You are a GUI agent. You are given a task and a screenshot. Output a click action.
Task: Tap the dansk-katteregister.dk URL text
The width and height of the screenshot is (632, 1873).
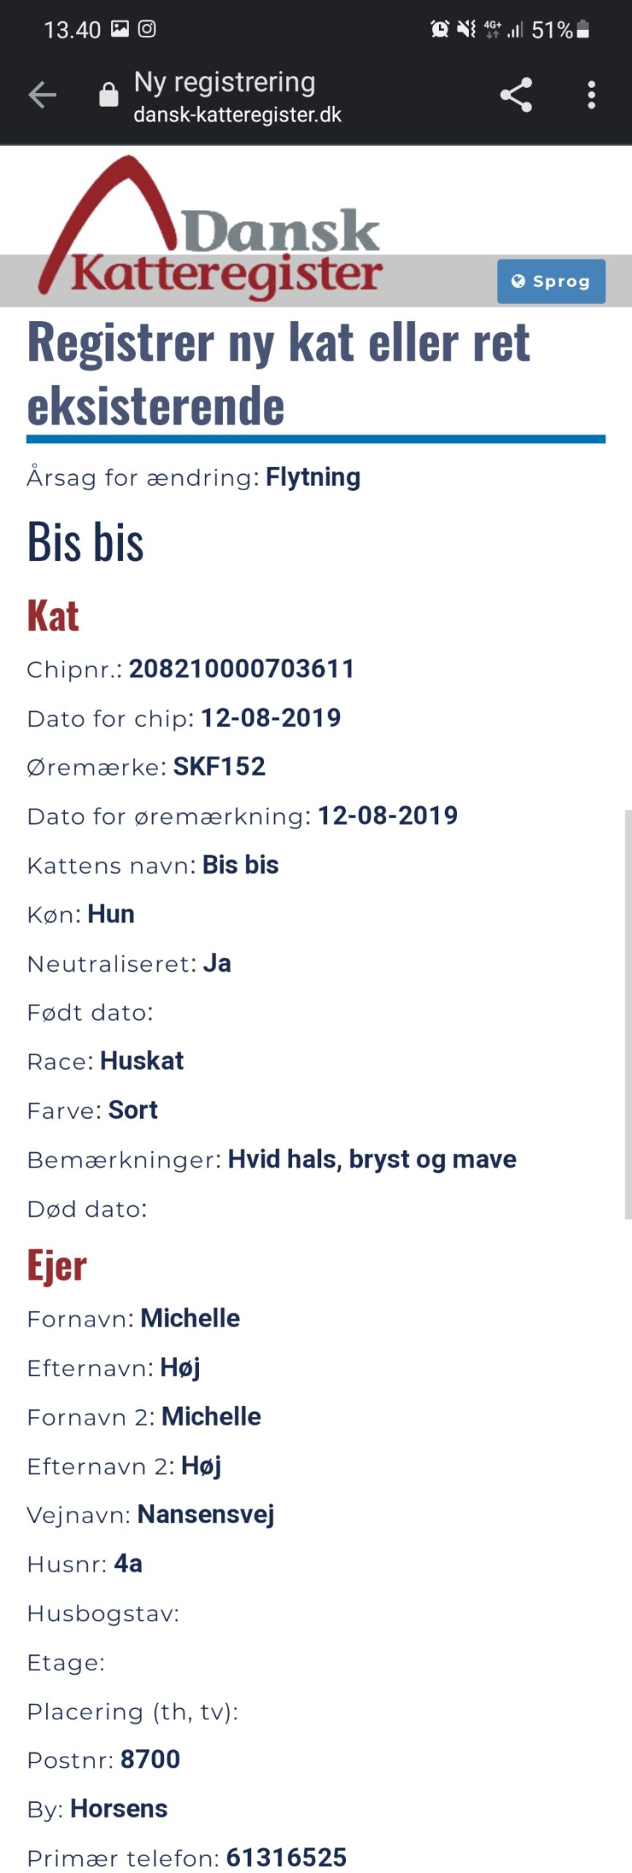[238, 115]
